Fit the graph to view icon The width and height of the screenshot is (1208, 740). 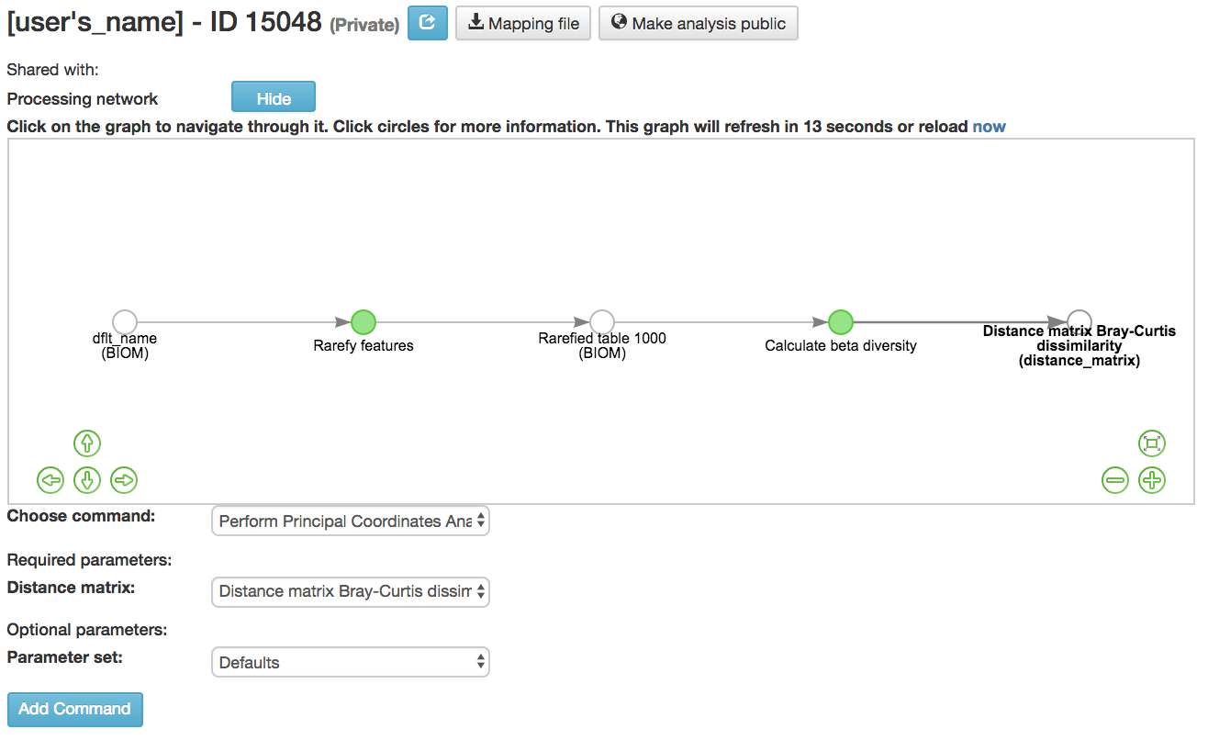click(x=1151, y=443)
